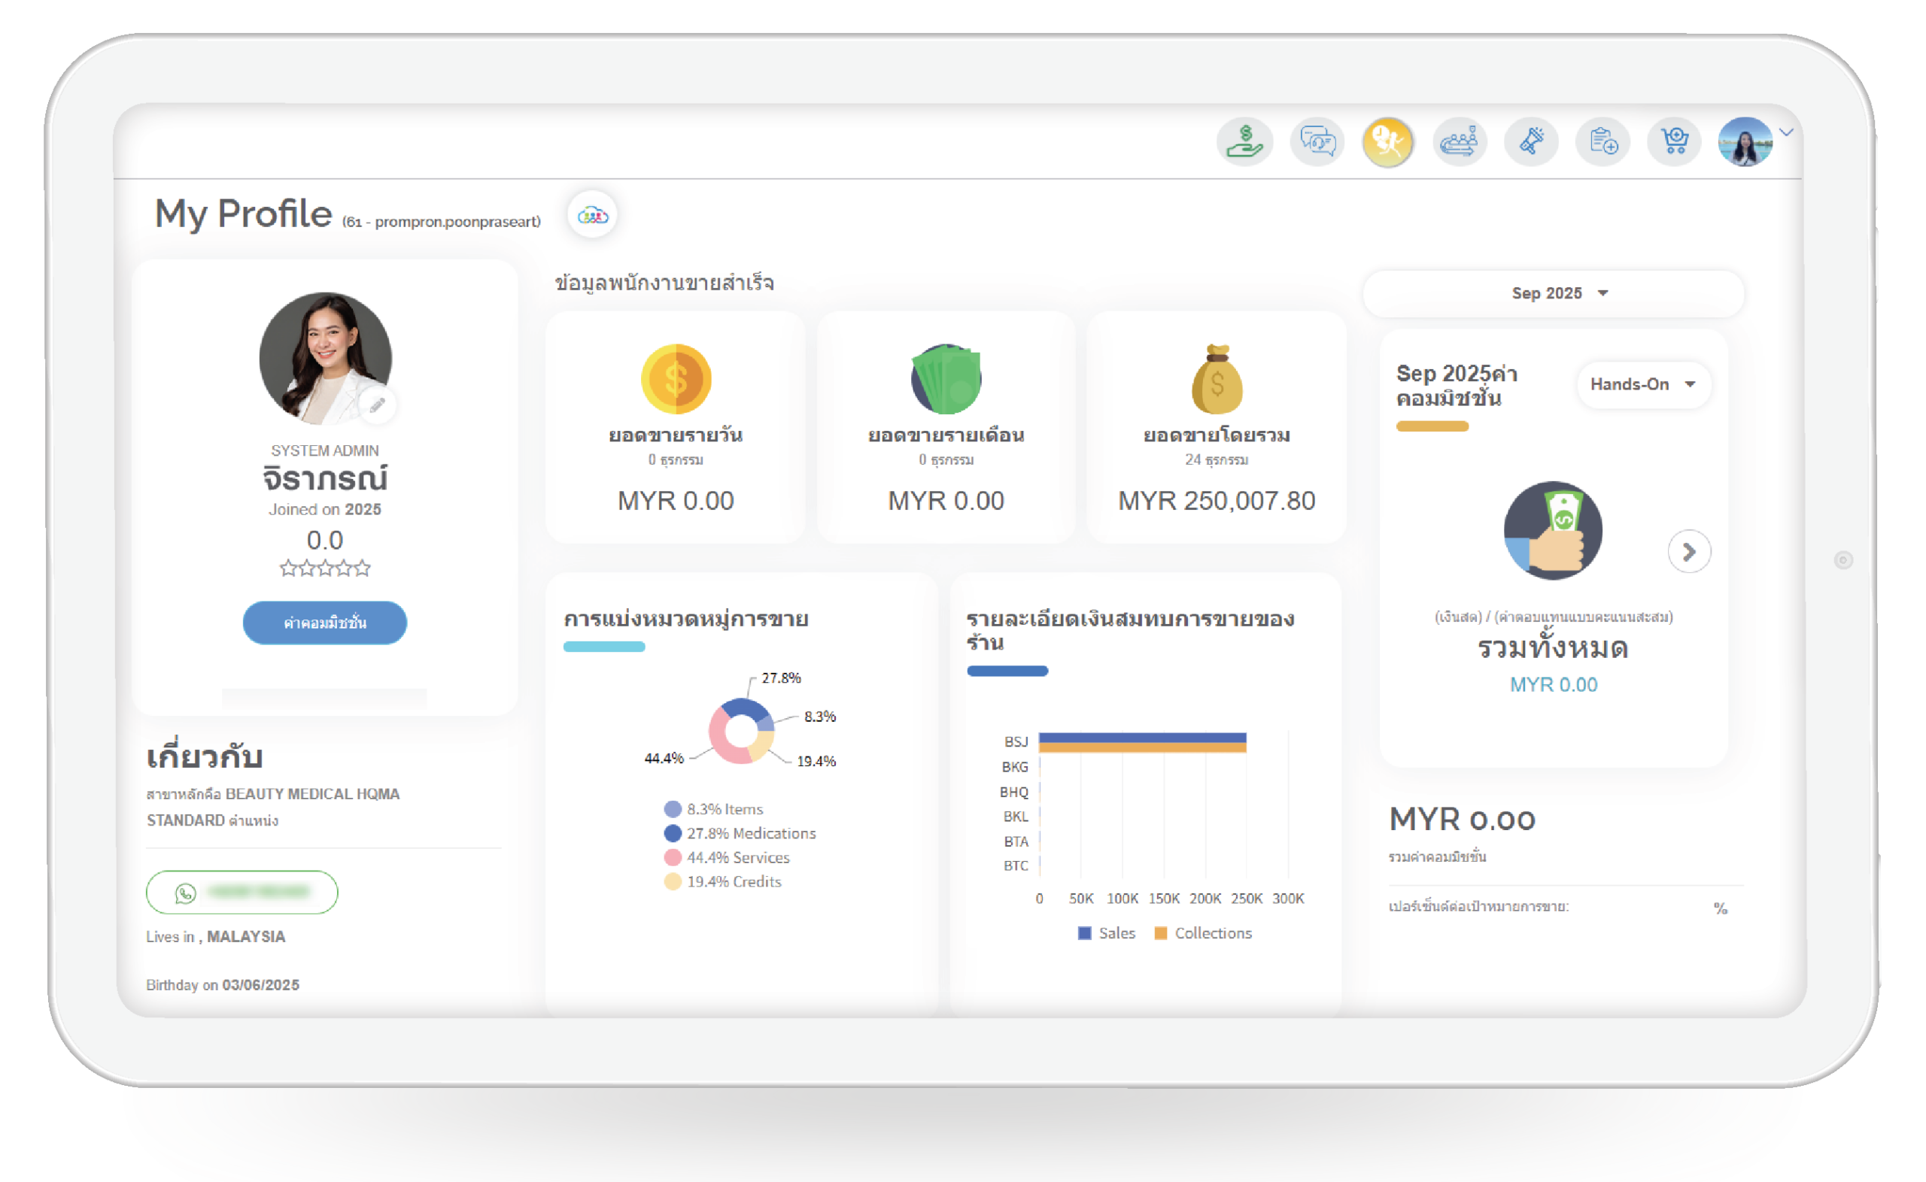The width and height of the screenshot is (1926, 1182).
Task: Click the megaphone marketing icon
Action: click(x=1531, y=142)
